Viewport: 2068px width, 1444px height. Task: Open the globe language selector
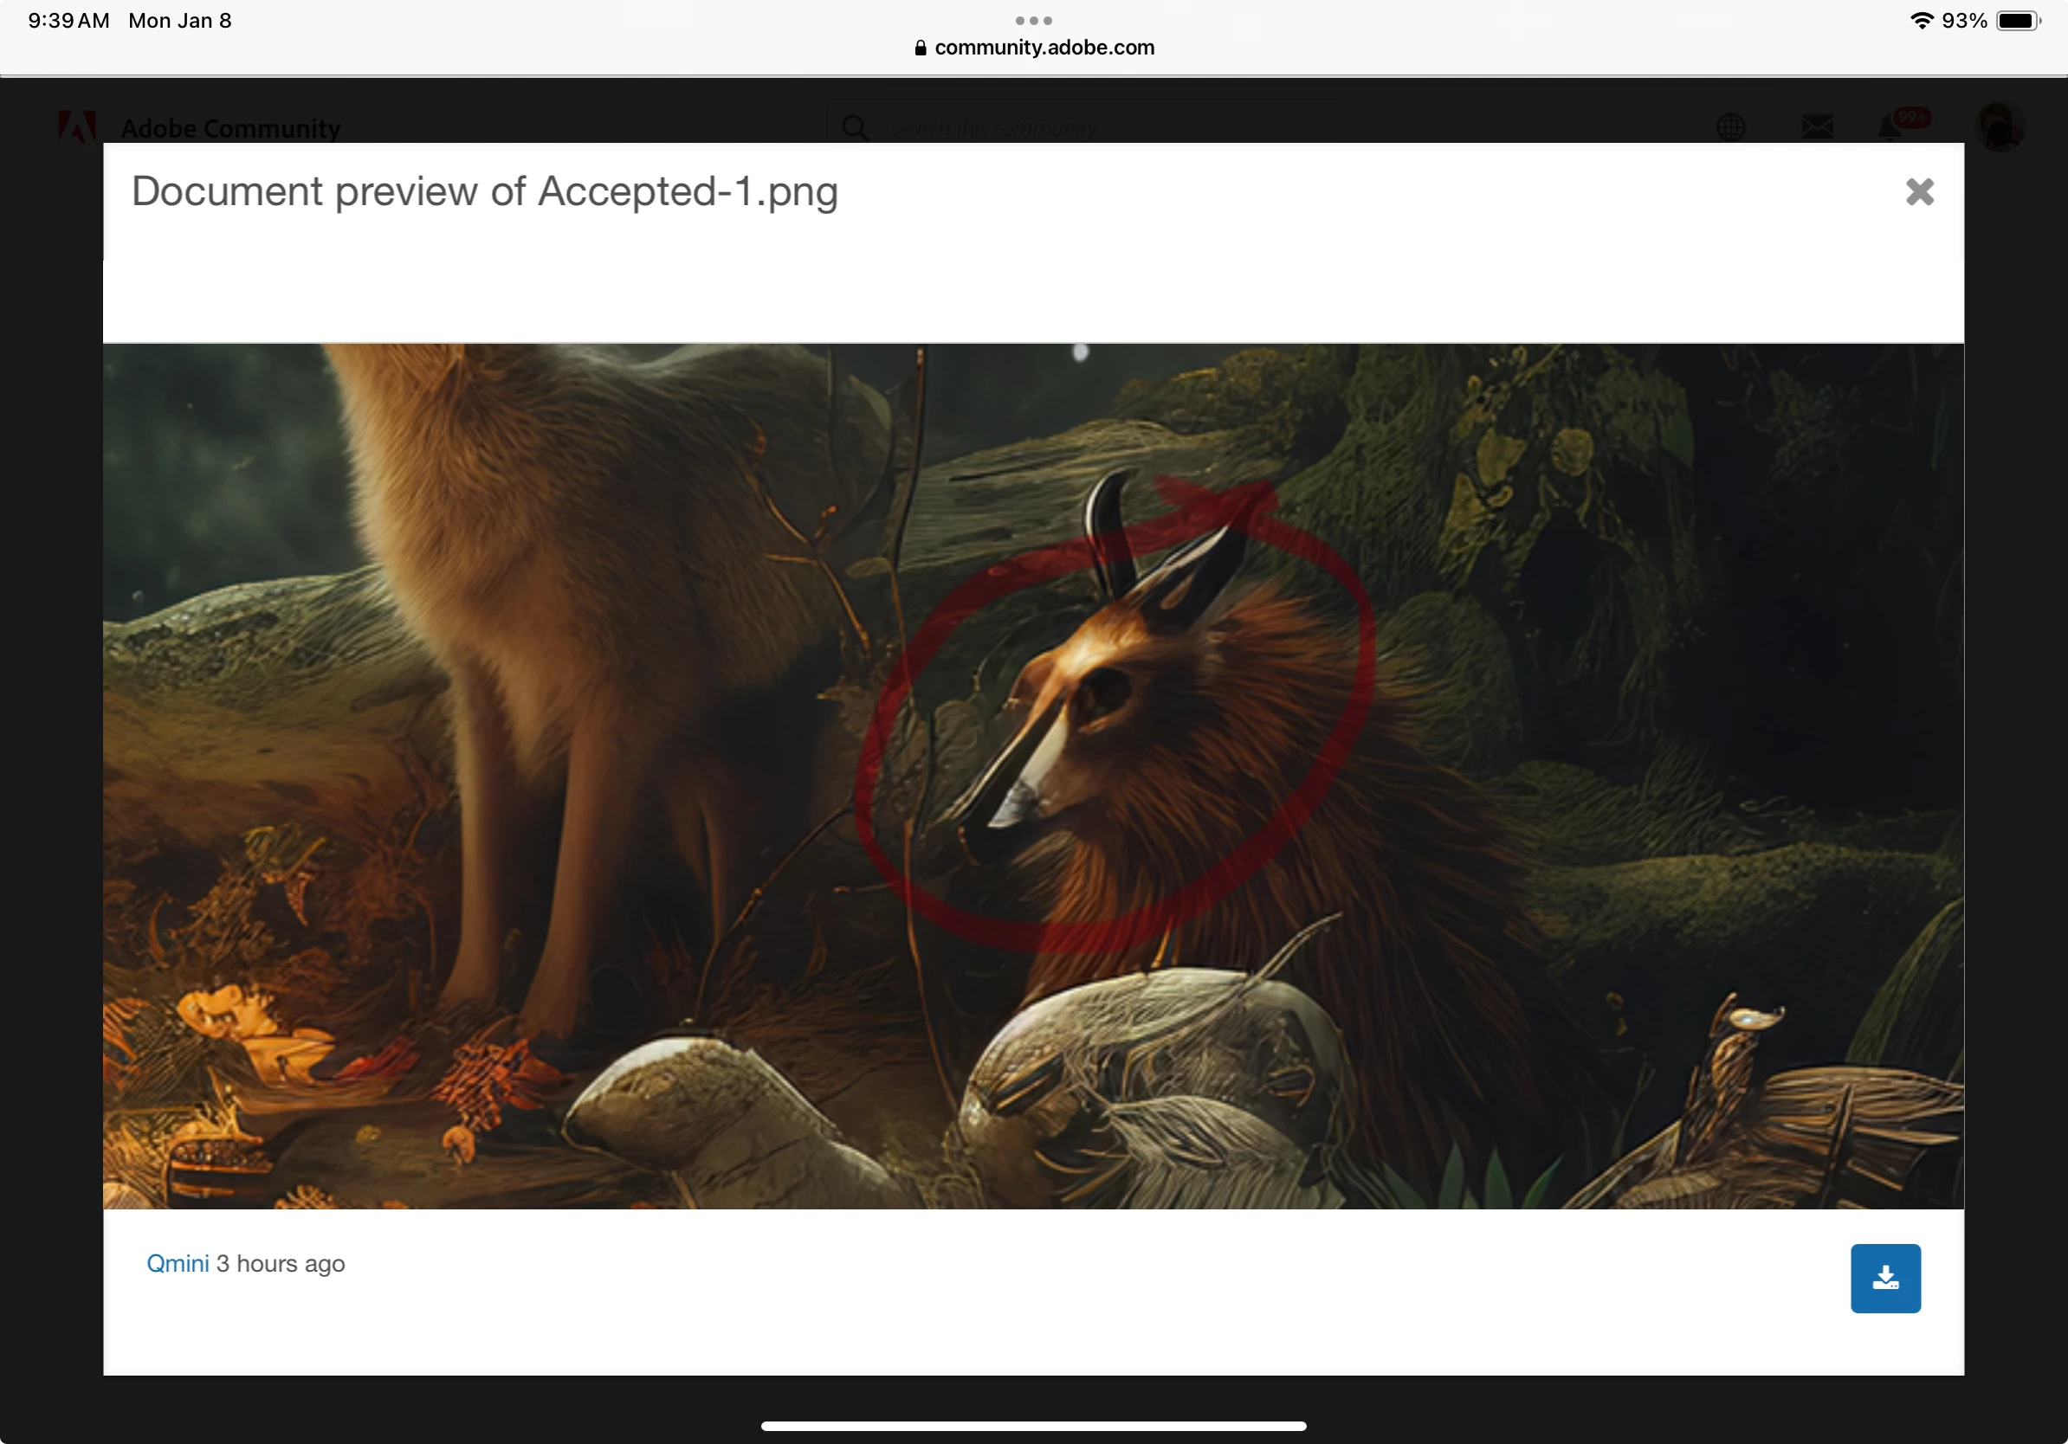point(1730,127)
